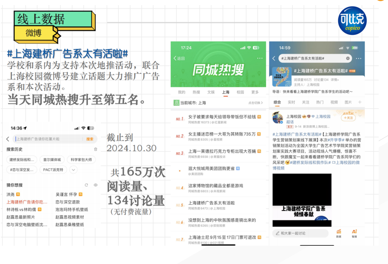Screen dimensions: 388x264
Task: Open suggestion 泡泡玛特手机壁纸
Action: pos(72,209)
